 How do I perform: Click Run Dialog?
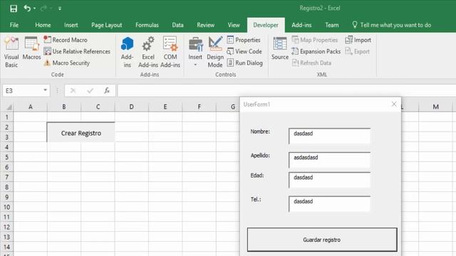click(x=245, y=63)
